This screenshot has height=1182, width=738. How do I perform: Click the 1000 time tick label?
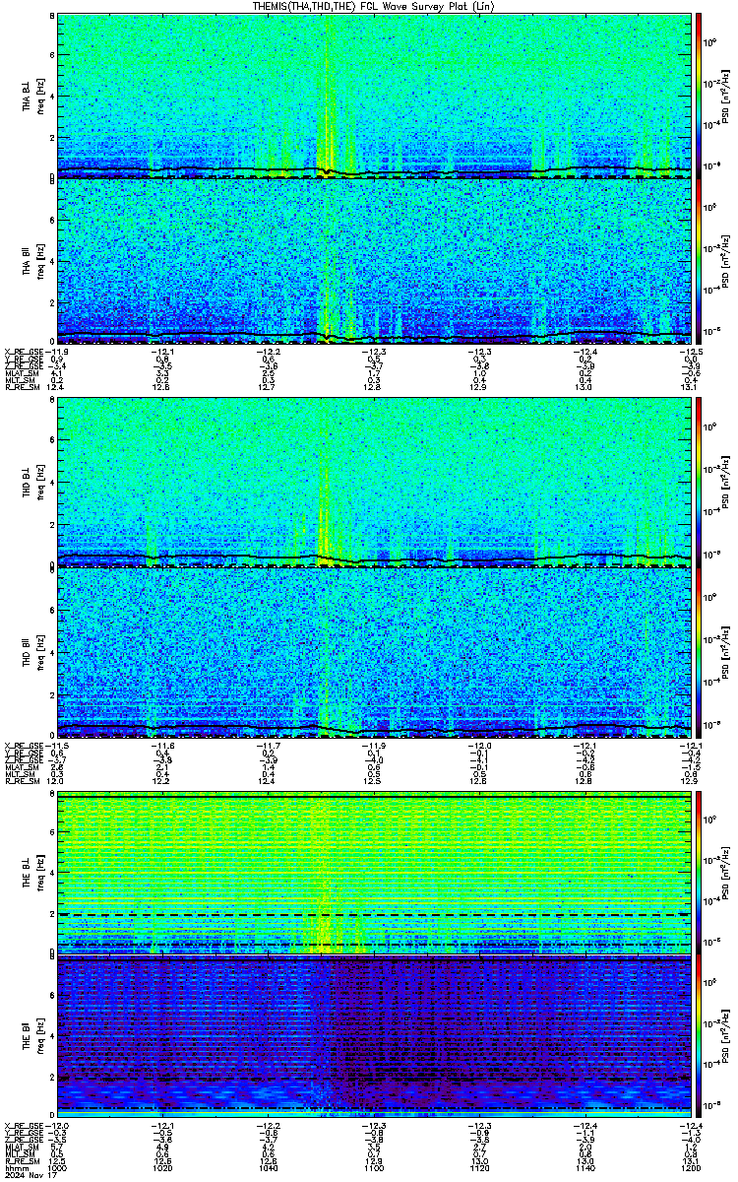pyautogui.click(x=58, y=1166)
